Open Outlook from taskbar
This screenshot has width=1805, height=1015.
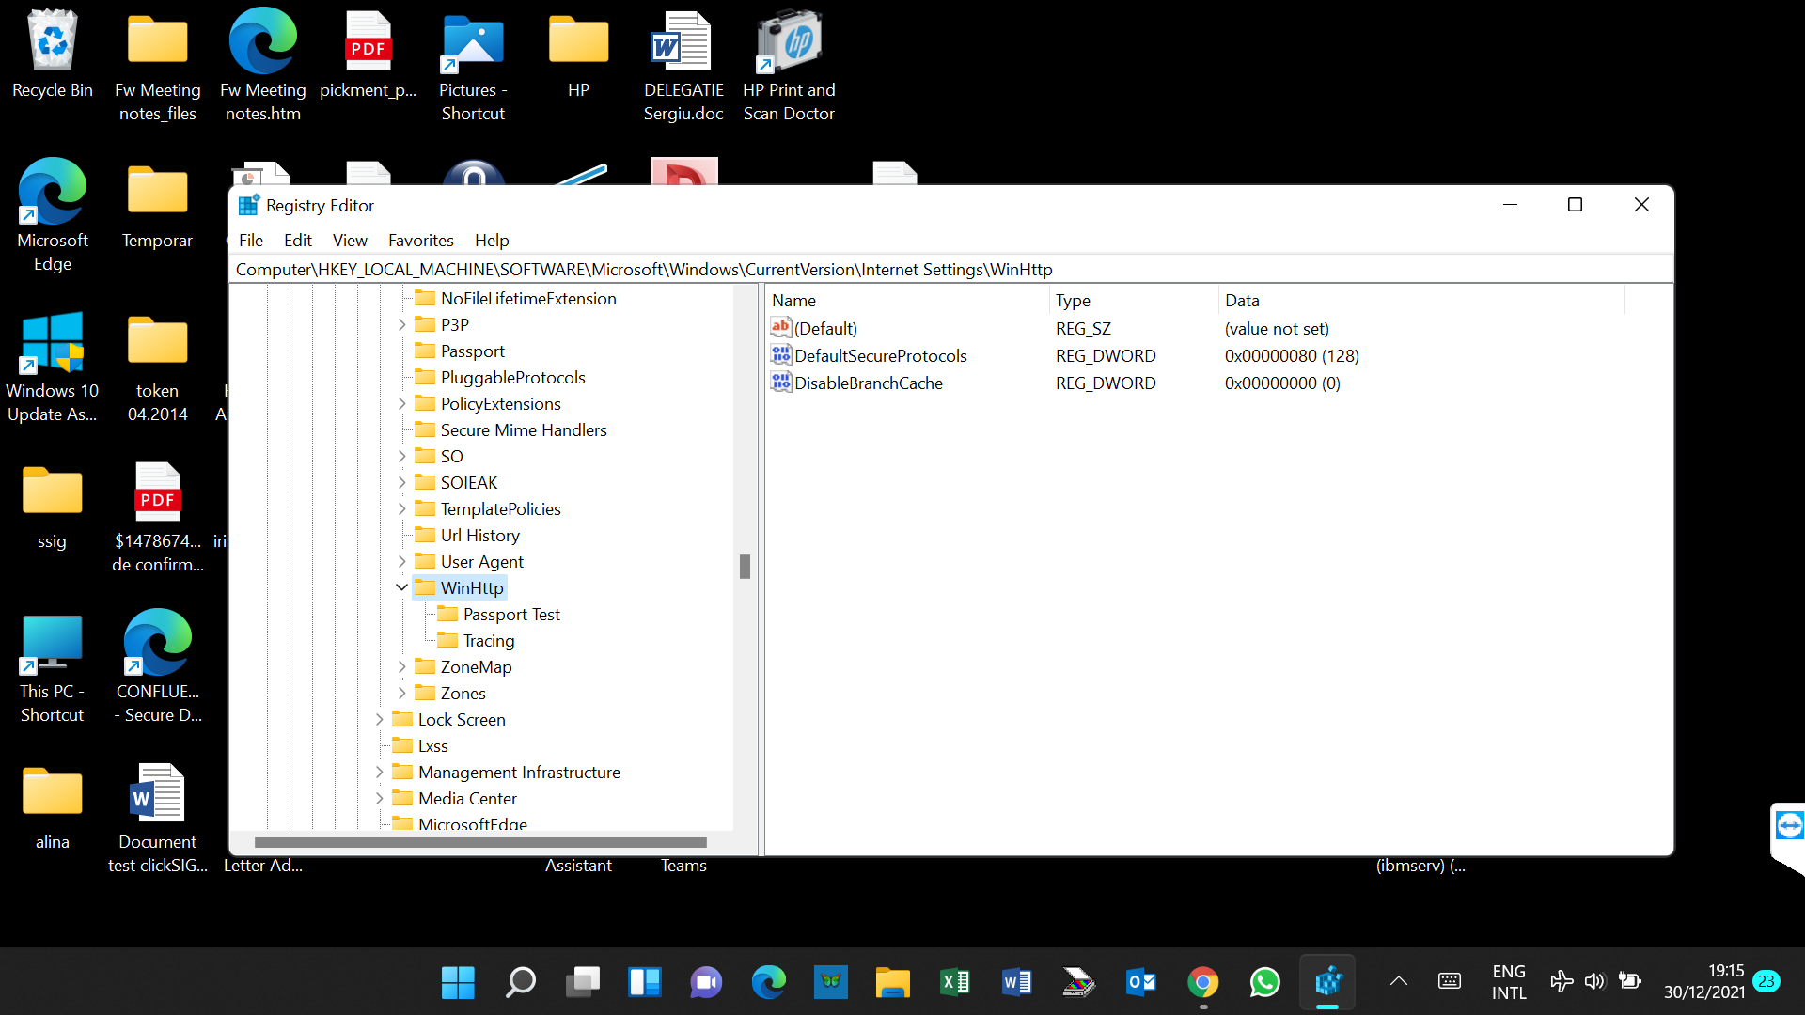coord(1140,982)
